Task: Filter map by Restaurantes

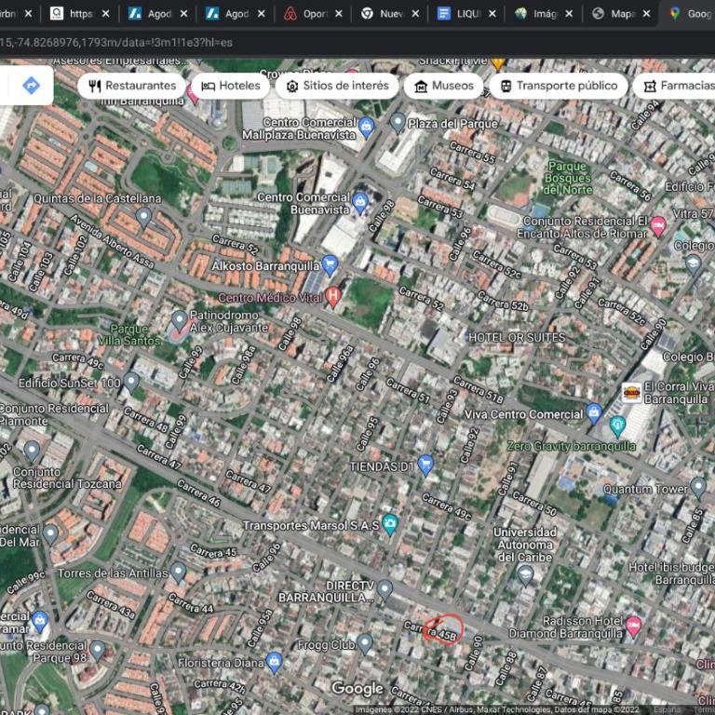Action: [x=132, y=86]
